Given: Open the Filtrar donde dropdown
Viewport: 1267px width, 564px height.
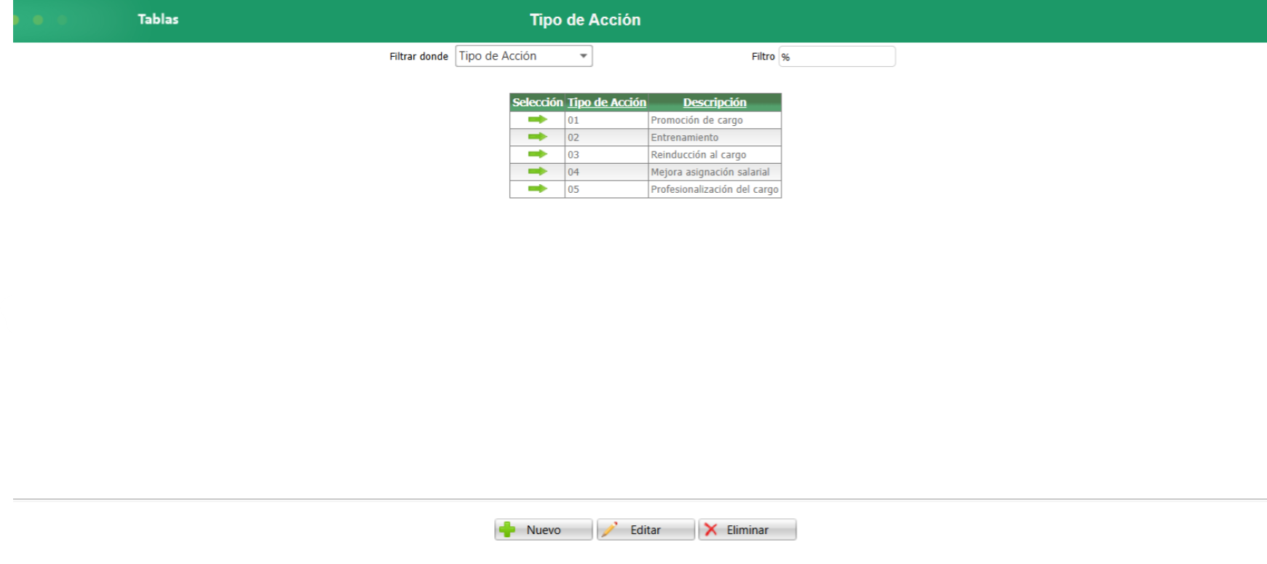Looking at the screenshot, I should tap(524, 56).
